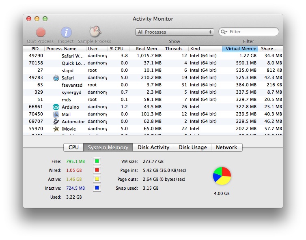306x240 pixels.
Task: Click the Virtual Mem sort arrow
Action: coord(254,49)
